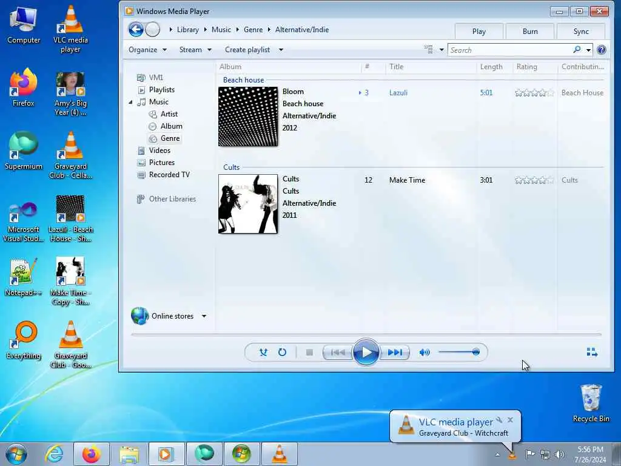Viewport: 621px width, 466px height.
Task: Switch to the Play tab
Action: point(479,32)
